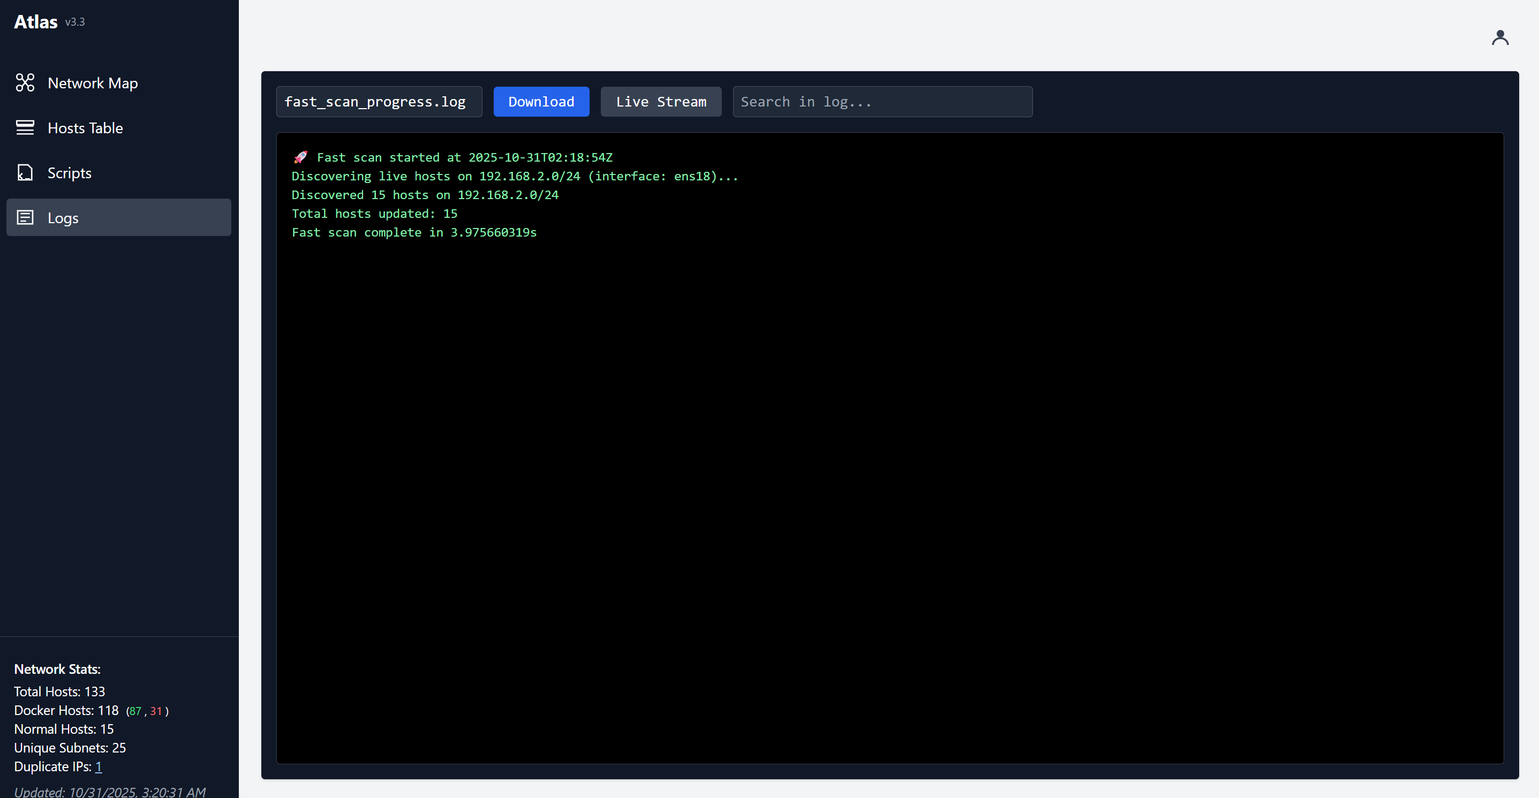Switch to the Scripts section
This screenshot has width=1539, height=798.
click(x=118, y=173)
